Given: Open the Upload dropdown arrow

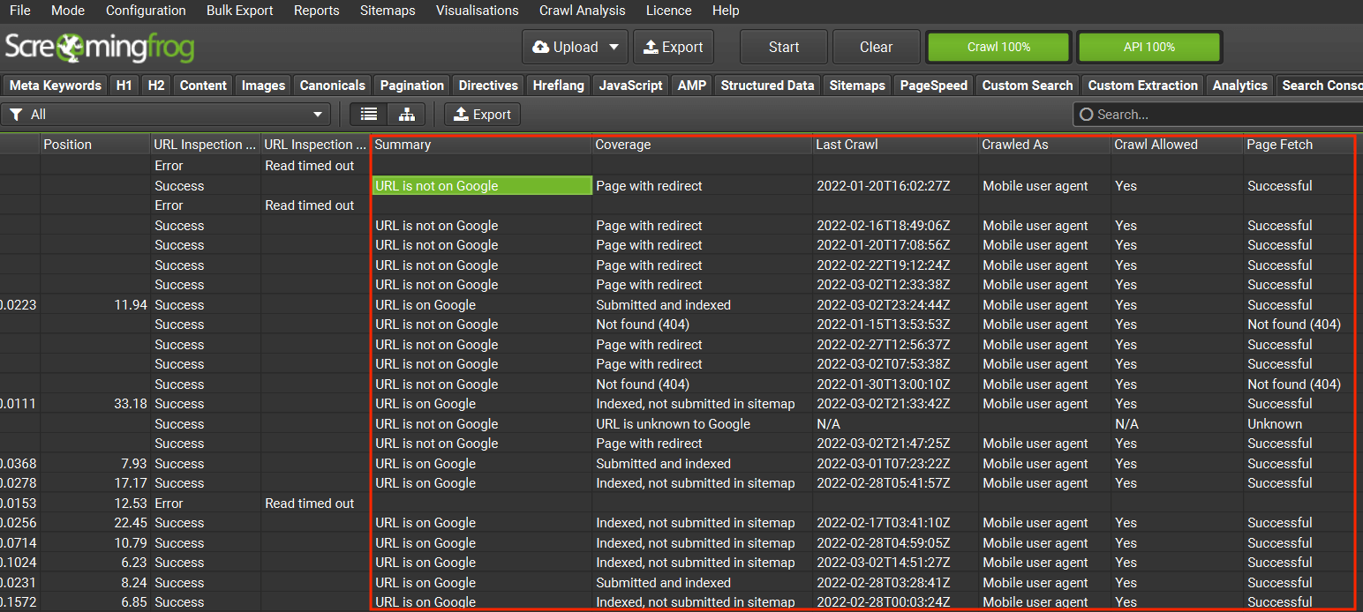Looking at the screenshot, I should pos(614,48).
